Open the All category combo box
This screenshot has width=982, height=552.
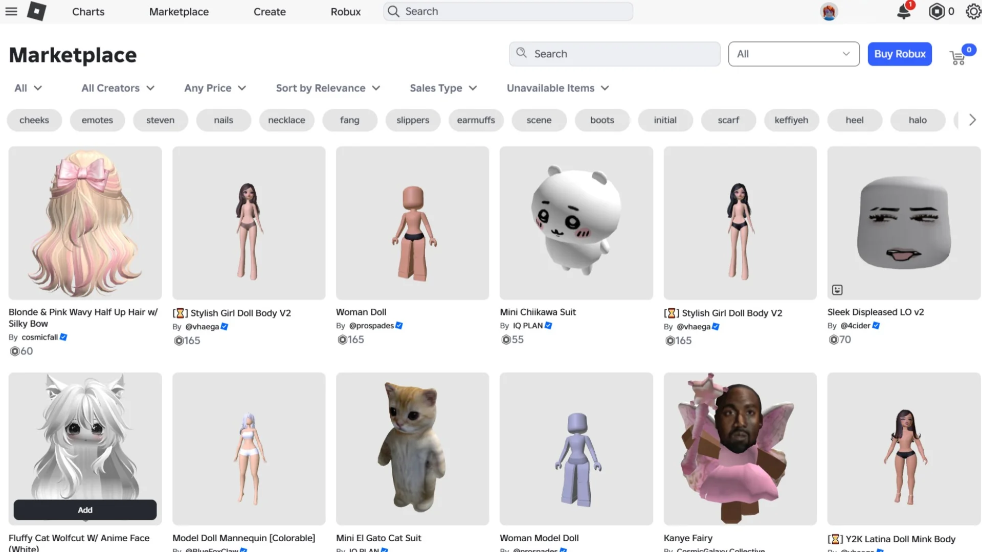coord(793,54)
